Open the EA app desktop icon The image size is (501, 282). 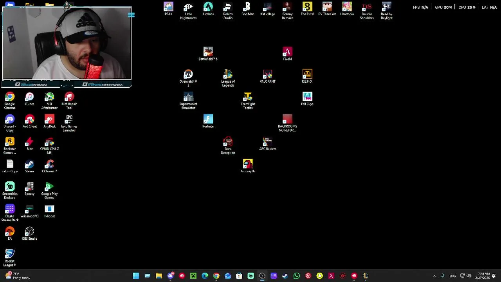click(x=10, y=233)
